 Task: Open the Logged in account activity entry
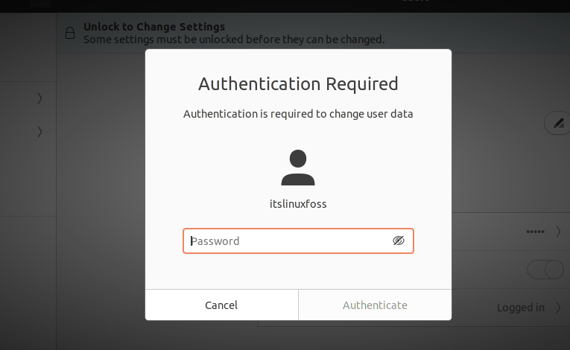[x=510, y=308]
